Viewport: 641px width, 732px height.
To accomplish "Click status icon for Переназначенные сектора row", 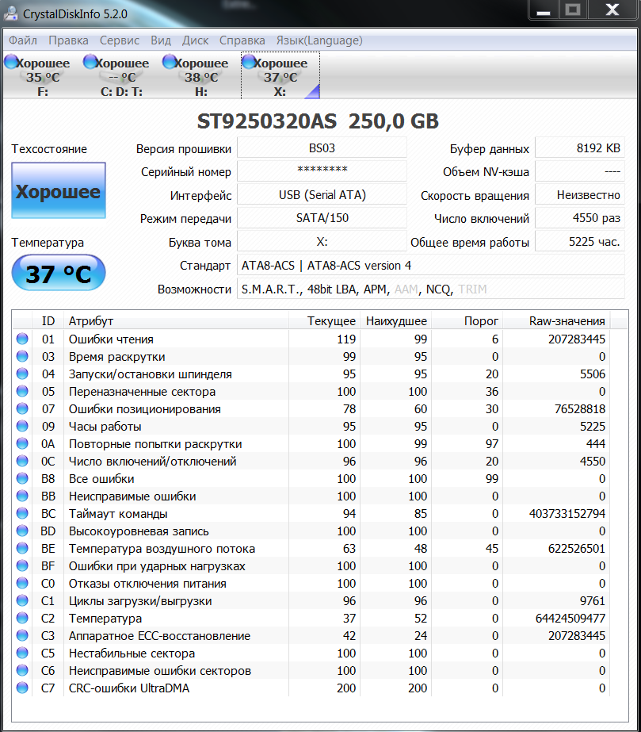I will tap(22, 391).
